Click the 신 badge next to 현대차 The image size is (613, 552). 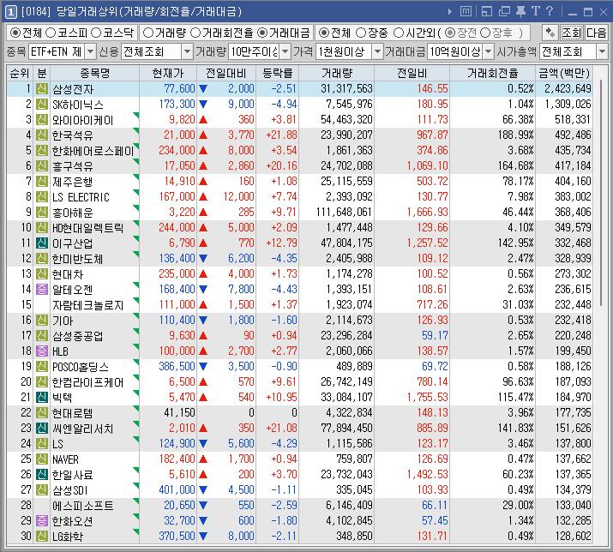[x=42, y=273]
